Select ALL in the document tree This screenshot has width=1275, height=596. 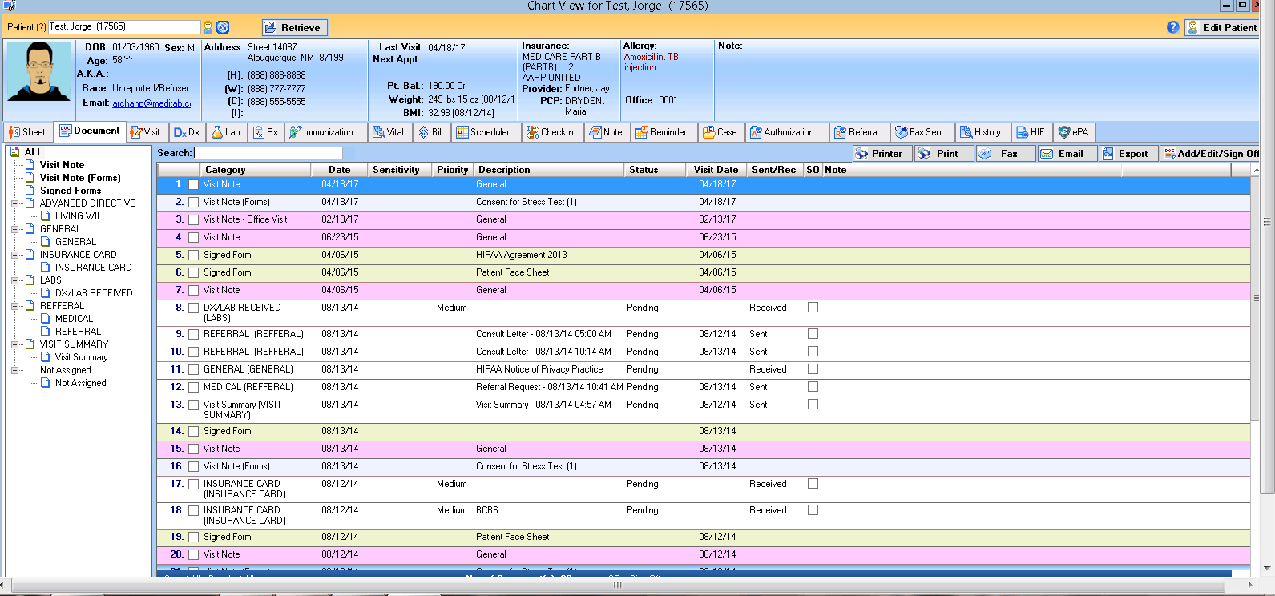[x=33, y=152]
